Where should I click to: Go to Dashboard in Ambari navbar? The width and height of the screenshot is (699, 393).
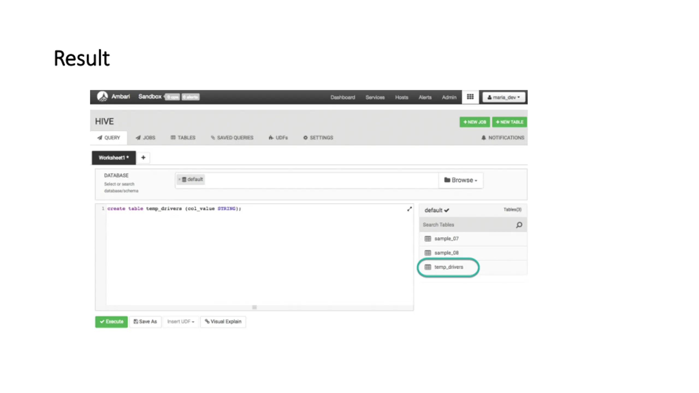pyautogui.click(x=343, y=97)
